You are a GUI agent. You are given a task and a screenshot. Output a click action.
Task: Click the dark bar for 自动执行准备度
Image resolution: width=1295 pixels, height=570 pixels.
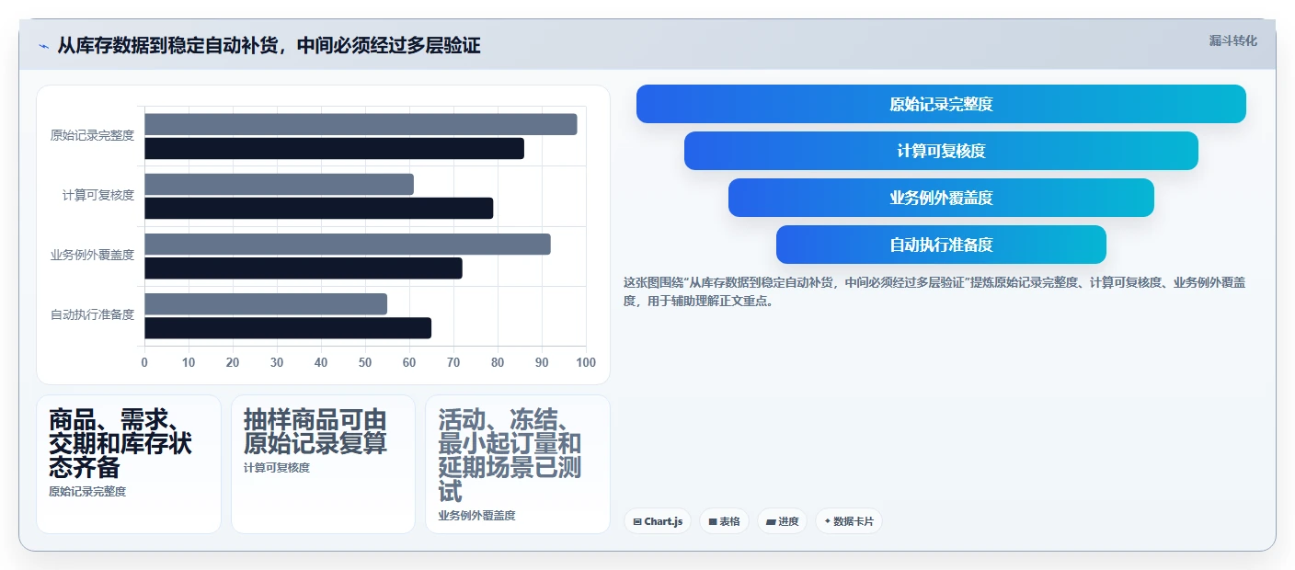point(288,327)
